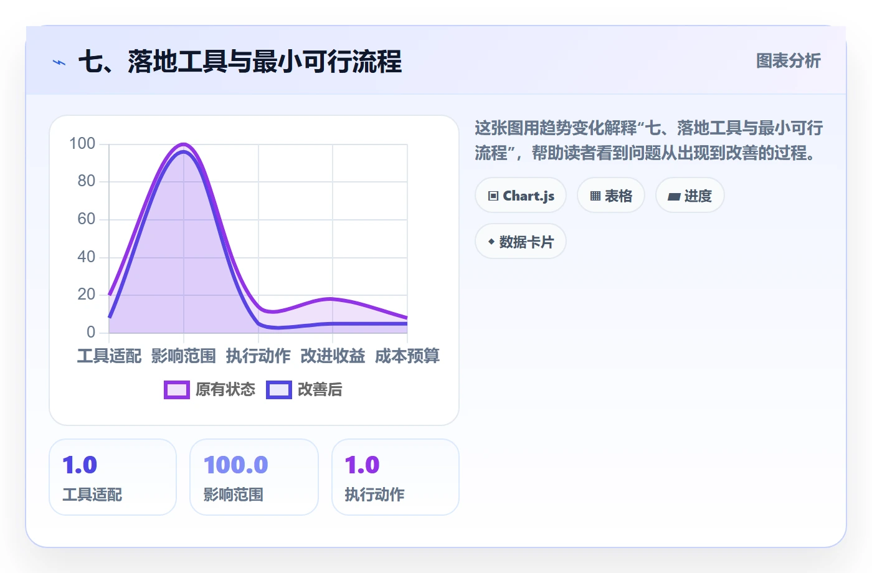
Task: Click the 工具适配 x-axis label
Action: pyautogui.click(x=109, y=356)
